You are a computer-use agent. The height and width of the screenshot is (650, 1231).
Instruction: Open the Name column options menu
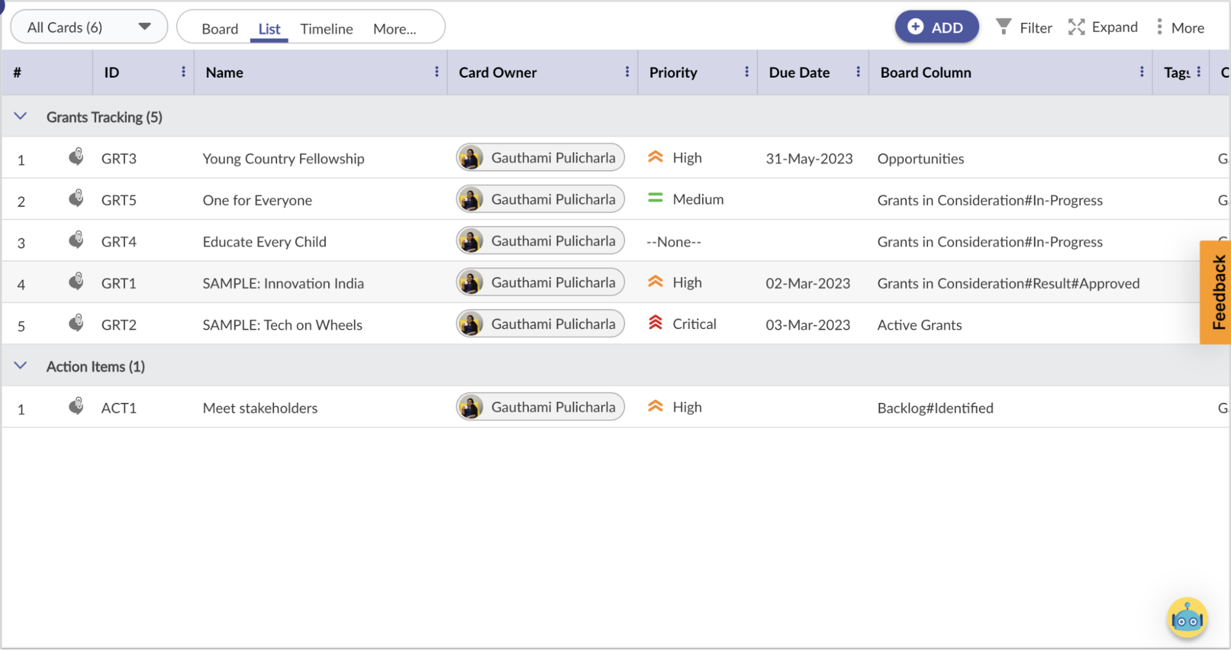pos(437,72)
